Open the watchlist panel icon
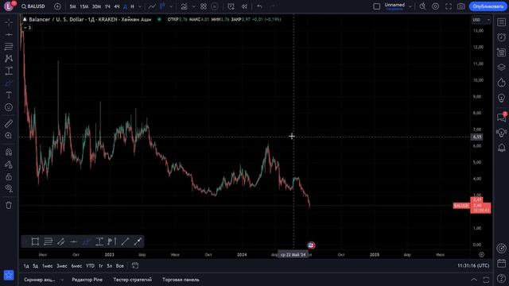This screenshot has width=509, height=286. (501, 22)
